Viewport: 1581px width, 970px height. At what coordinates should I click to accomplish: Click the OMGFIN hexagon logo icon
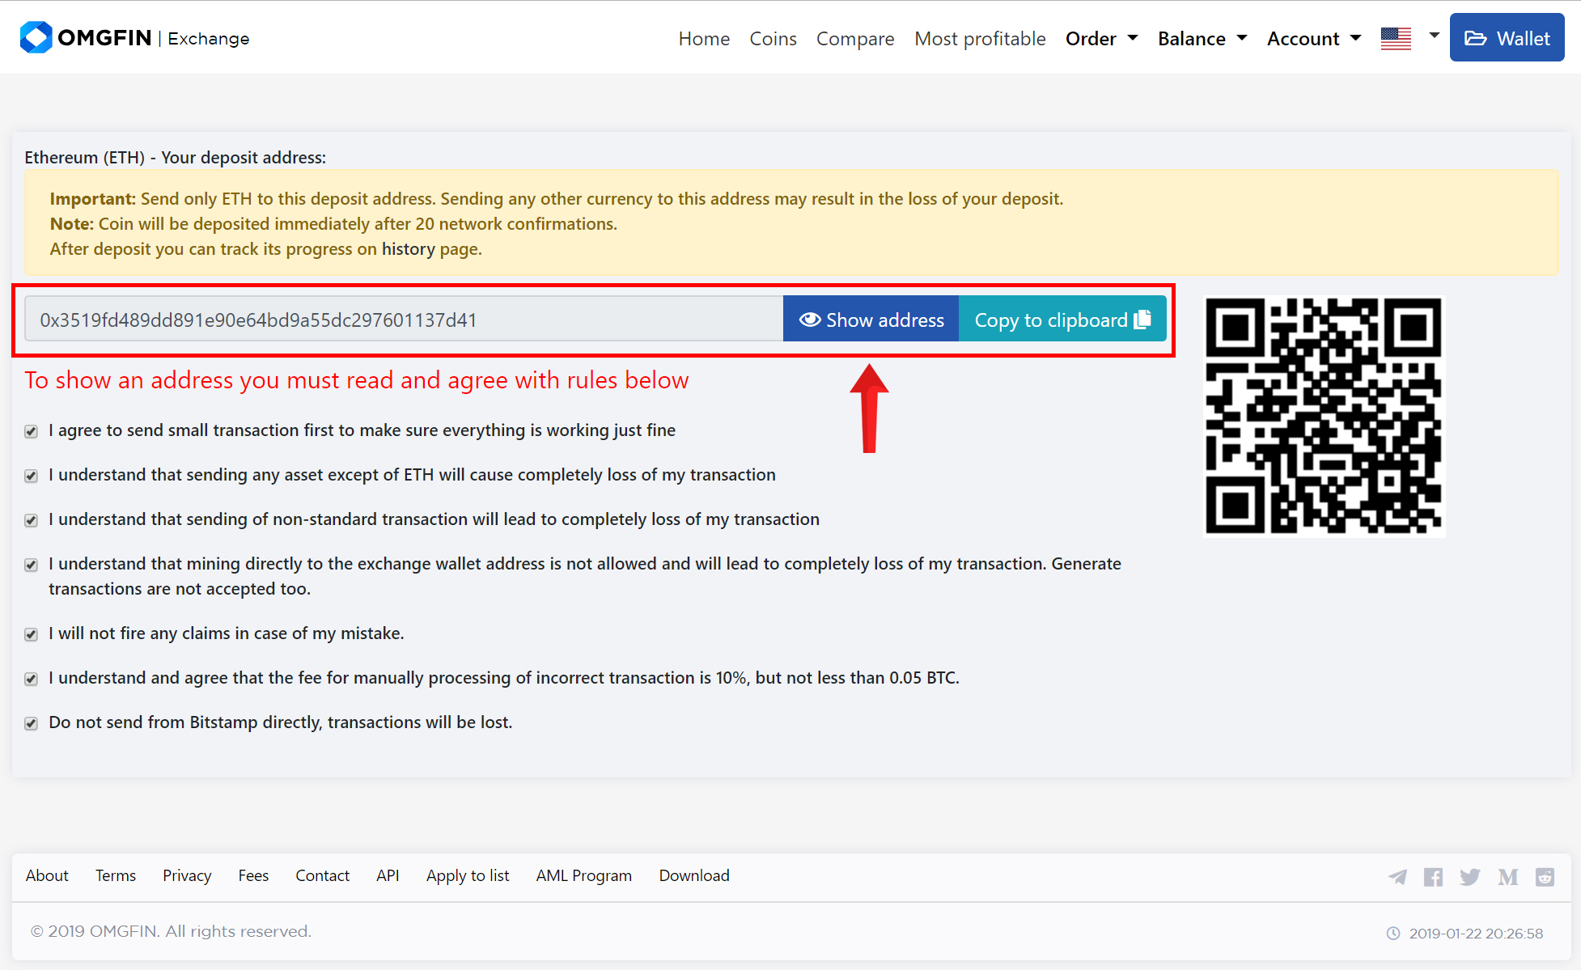point(36,37)
